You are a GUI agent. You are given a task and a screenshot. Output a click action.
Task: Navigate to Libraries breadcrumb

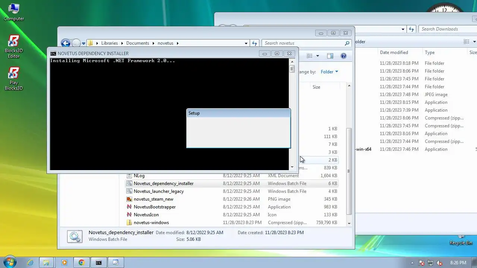109,43
